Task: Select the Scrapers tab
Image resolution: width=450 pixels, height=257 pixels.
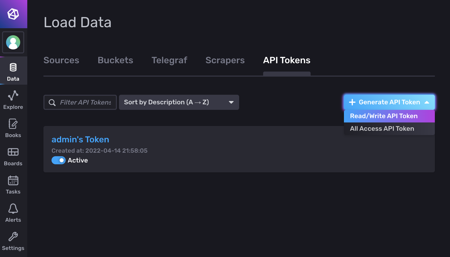Action: [x=225, y=60]
